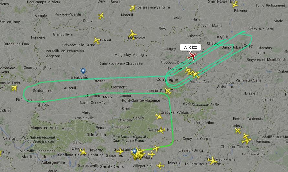Viewport: 288px width, 172px height.
Task: Click the Compiègne city label on map
Action: tap(167, 79)
